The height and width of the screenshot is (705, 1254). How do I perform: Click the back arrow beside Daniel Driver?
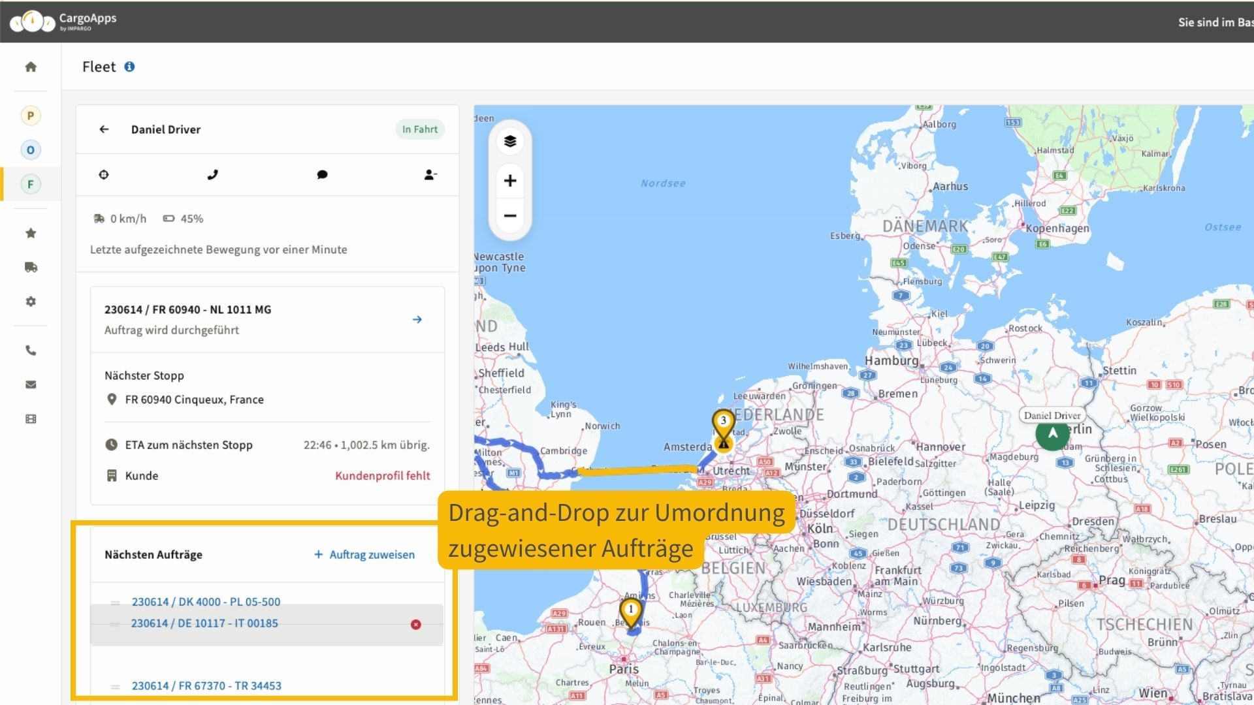point(104,129)
